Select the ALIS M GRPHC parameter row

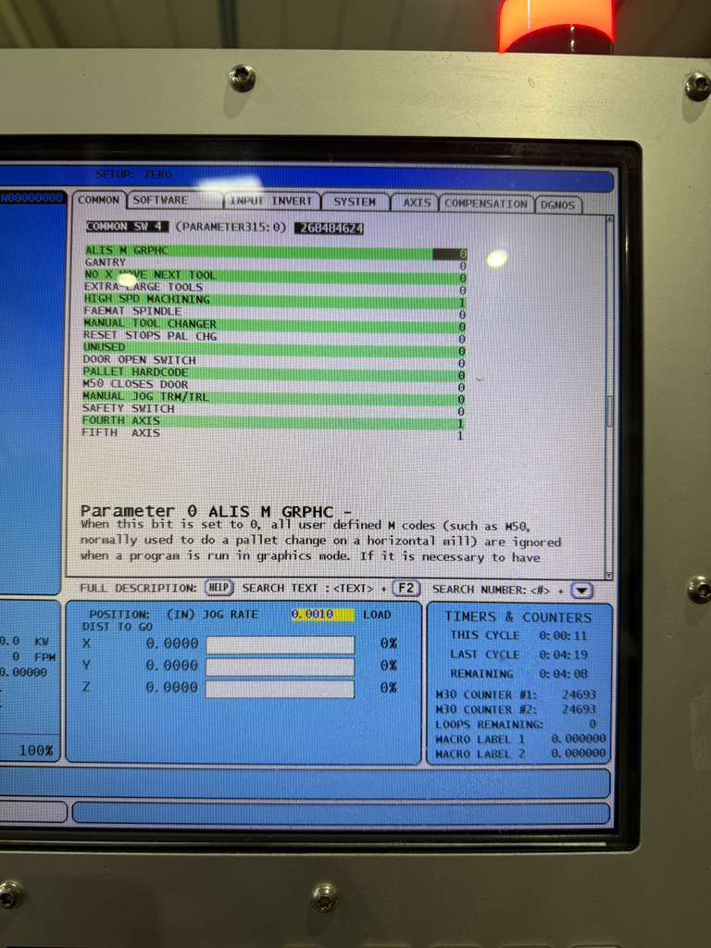pos(276,251)
